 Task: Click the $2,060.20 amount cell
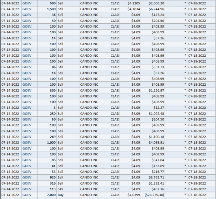(153, 3)
